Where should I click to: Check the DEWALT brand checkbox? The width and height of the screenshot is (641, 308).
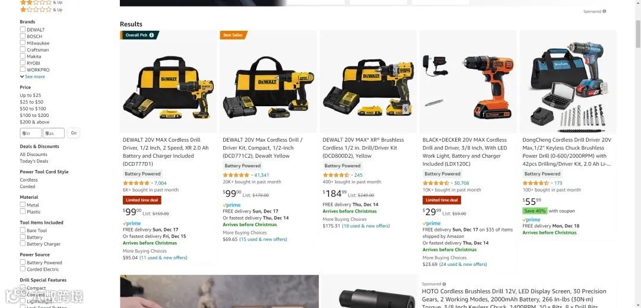click(23, 30)
